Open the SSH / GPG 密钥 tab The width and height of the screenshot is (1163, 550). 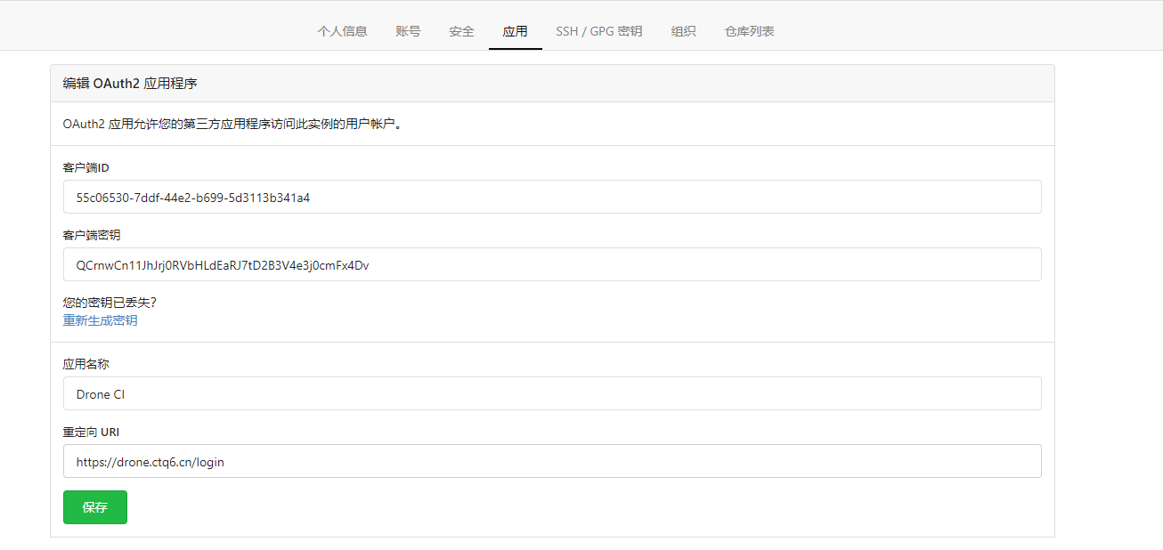pyautogui.click(x=598, y=31)
